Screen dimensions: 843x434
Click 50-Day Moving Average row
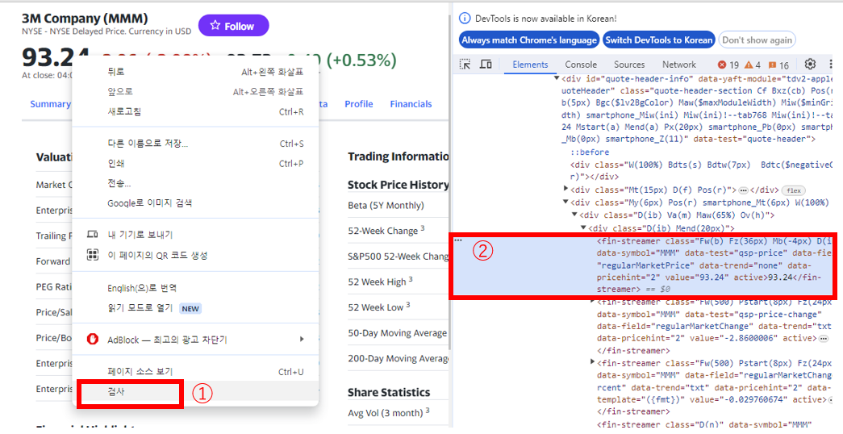pyautogui.click(x=398, y=333)
